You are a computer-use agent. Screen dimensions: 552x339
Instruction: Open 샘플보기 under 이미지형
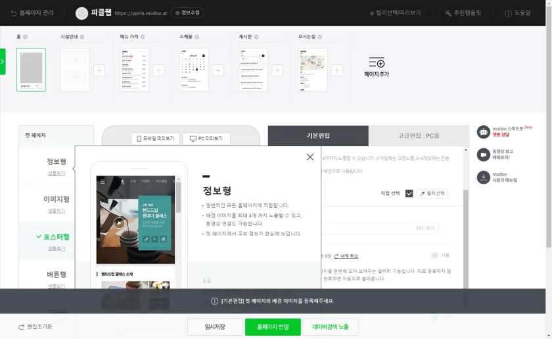56,211
